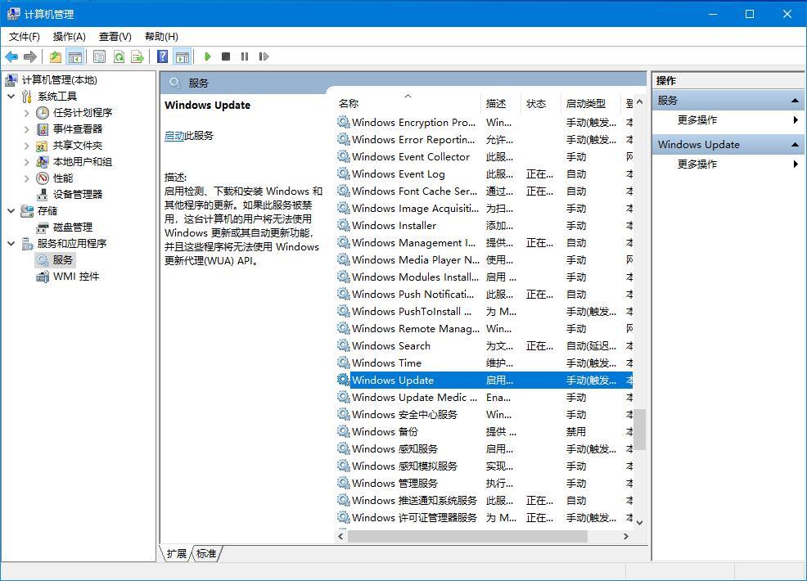Image resolution: width=807 pixels, height=581 pixels.
Task: Expand the 本地用户和组 node
Action: point(27,162)
